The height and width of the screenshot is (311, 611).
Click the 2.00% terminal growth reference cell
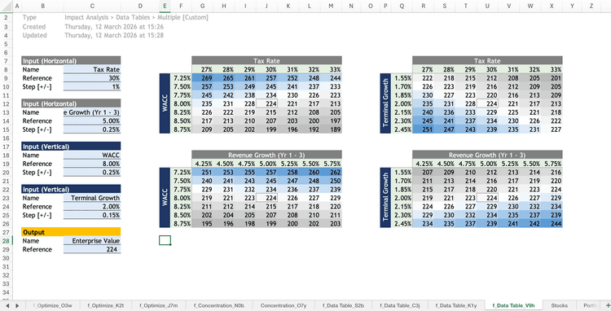tap(92, 207)
